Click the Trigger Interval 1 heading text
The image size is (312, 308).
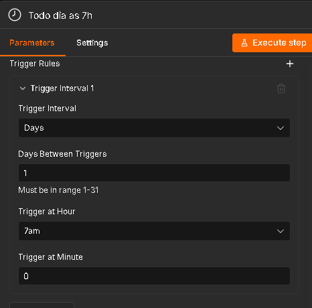62,88
